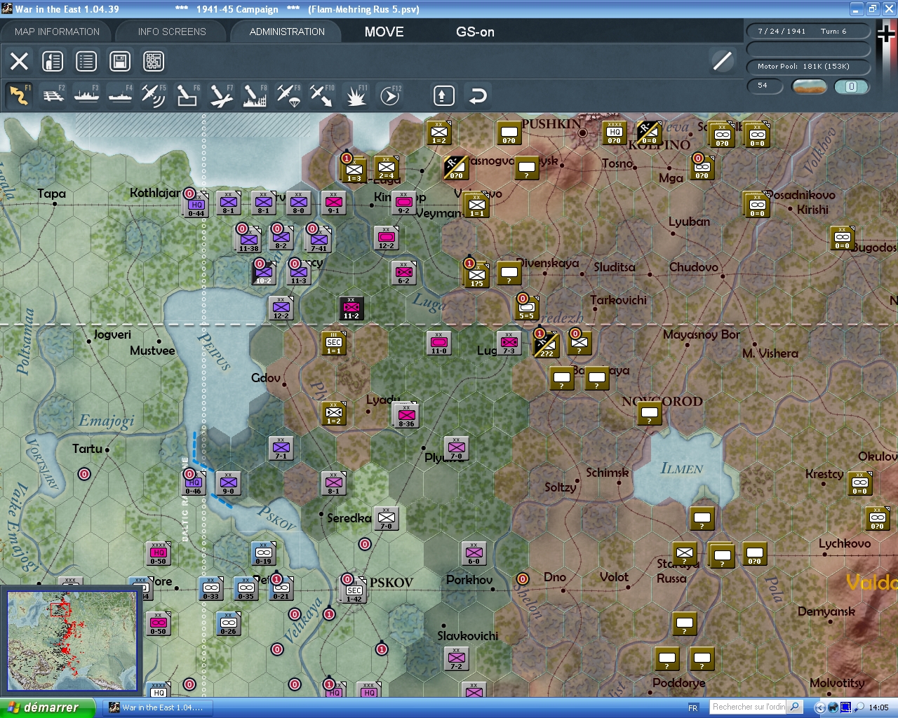Image resolution: width=898 pixels, height=718 pixels.
Task: Toggle the GS-on ground support setting
Action: (475, 32)
